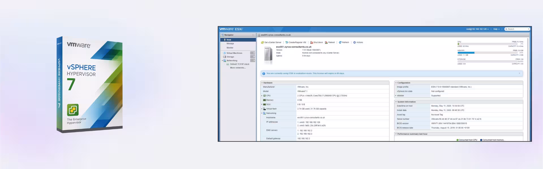Screen dimensions: 543x169
Task: Collapse Networking row in Hardware panel
Action: [x=262, y=113]
